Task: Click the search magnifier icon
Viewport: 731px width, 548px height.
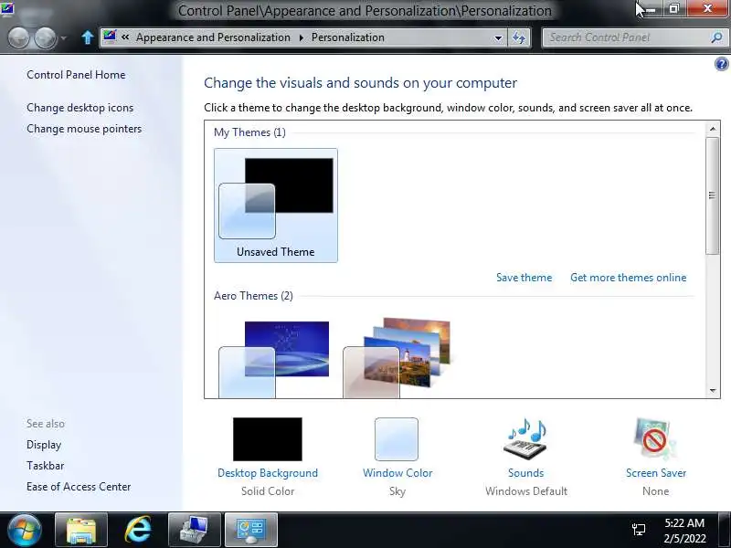Action: tap(716, 37)
